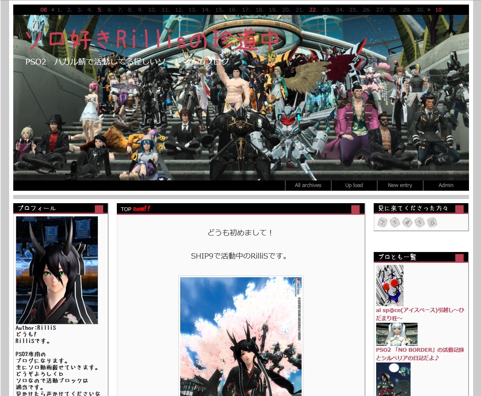The height and width of the screenshot is (396, 481).
Task: Select day 30 in the calendar bar
Action: (420, 10)
